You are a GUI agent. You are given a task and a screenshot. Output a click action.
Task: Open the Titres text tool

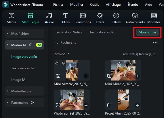(x=66, y=16)
